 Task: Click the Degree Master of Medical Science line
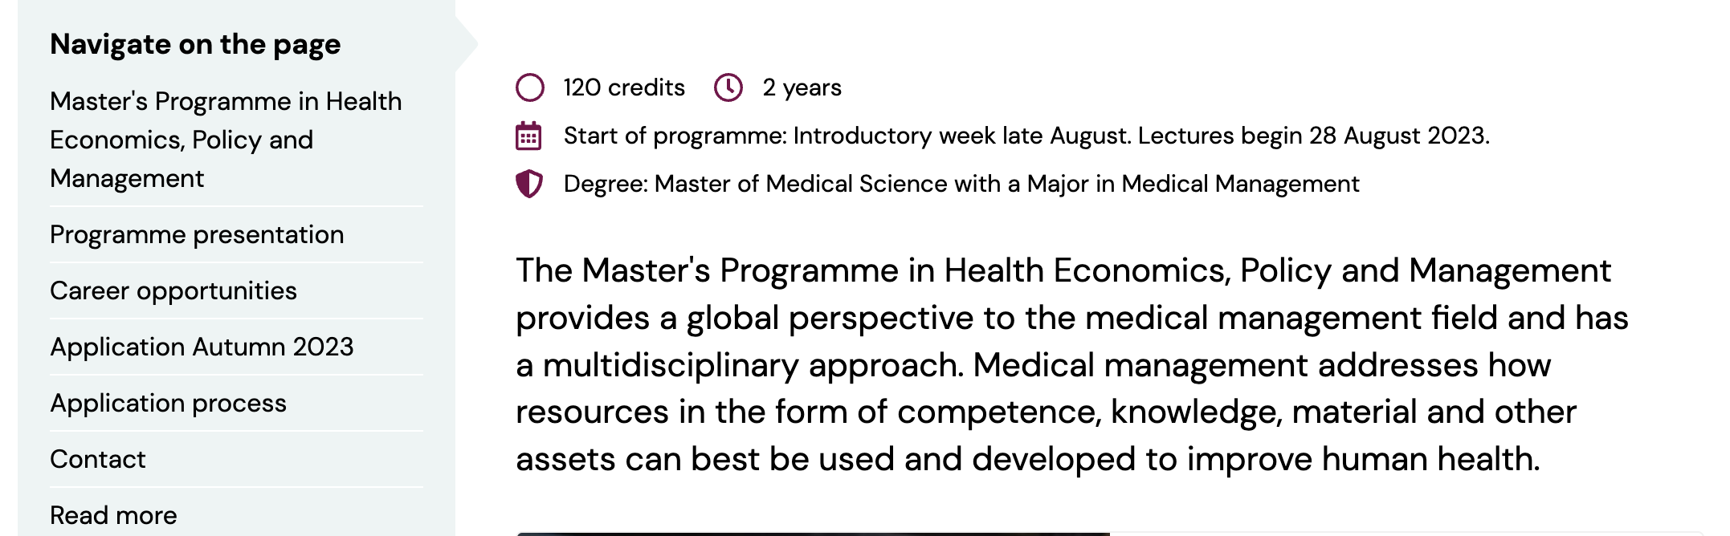[x=961, y=184]
